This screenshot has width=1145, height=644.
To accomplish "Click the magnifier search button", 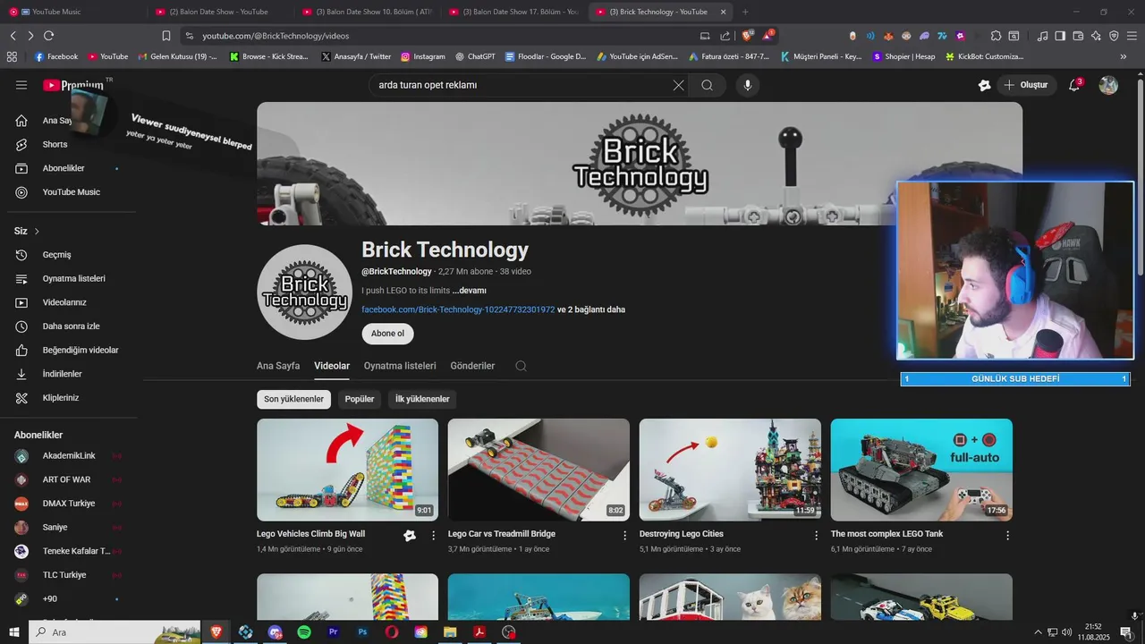I will pos(708,85).
